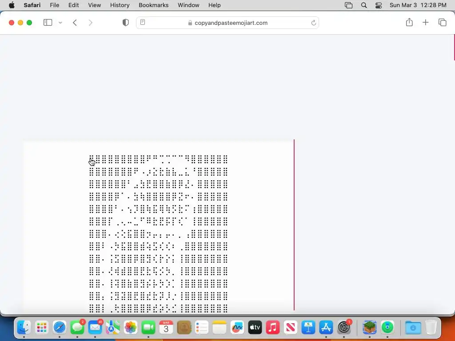Click the date and time clock

coord(418,5)
